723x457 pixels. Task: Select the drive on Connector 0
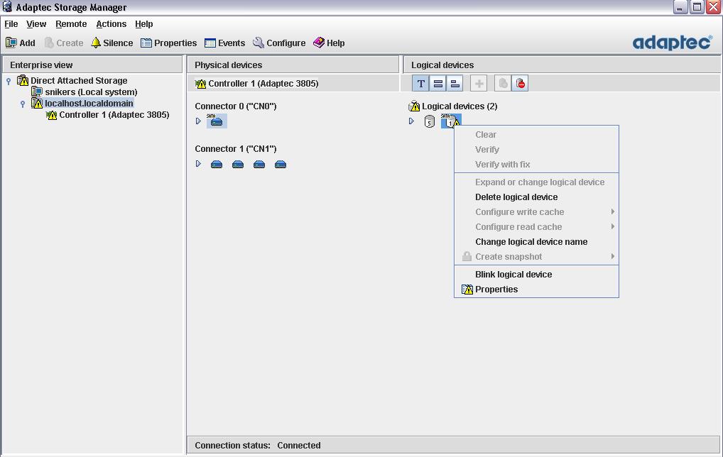(217, 121)
